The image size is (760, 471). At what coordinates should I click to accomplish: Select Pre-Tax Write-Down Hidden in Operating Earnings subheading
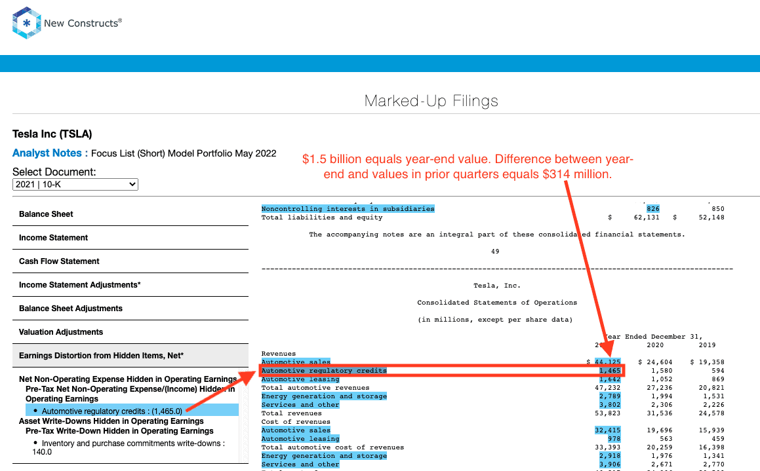click(120, 431)
